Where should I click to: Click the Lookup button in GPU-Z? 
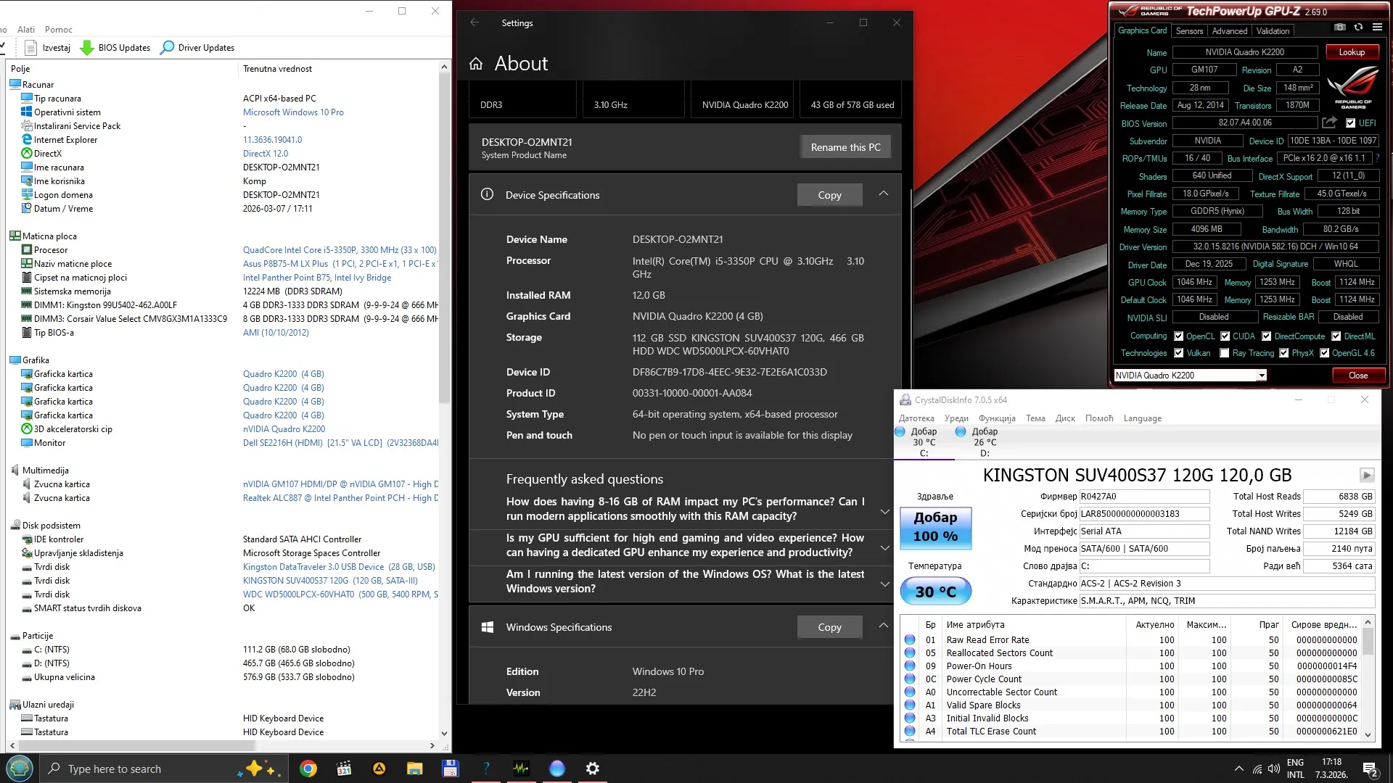click(1351, 52)
